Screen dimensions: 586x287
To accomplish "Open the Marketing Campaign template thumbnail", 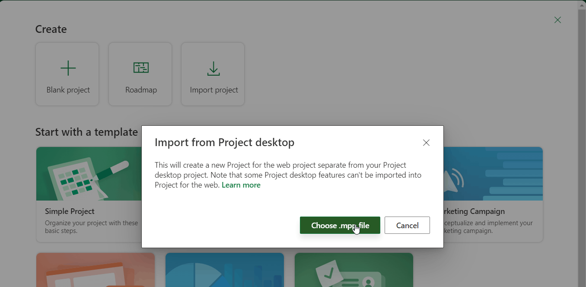I will (x=493, y=174).
